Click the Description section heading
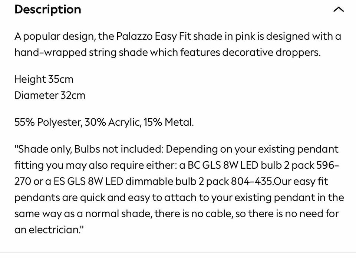Viewport: 356px width, 258px height. 48,10
